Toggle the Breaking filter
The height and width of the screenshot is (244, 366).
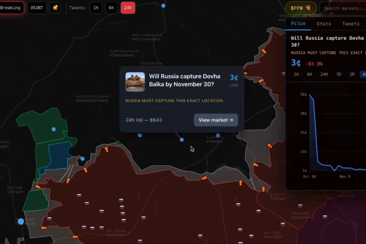pos(12,8)
